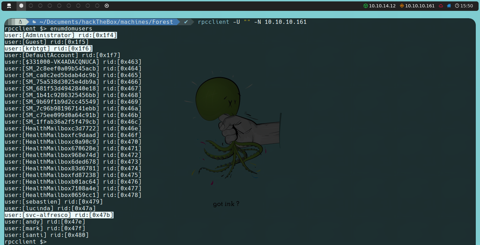The height and width of the screenshot is (245, 480).
Task: Click the rpcclient -U "" -N command text
Action: [x=230, y=22]
